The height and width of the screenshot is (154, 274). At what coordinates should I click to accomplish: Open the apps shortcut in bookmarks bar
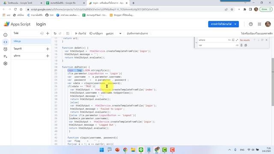(6, 15)
